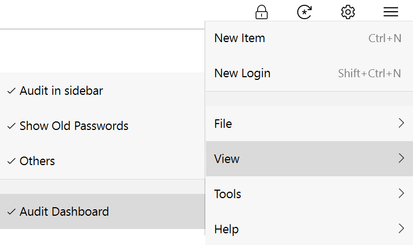Close the hamburger menu icon

(x=391, y=12)
